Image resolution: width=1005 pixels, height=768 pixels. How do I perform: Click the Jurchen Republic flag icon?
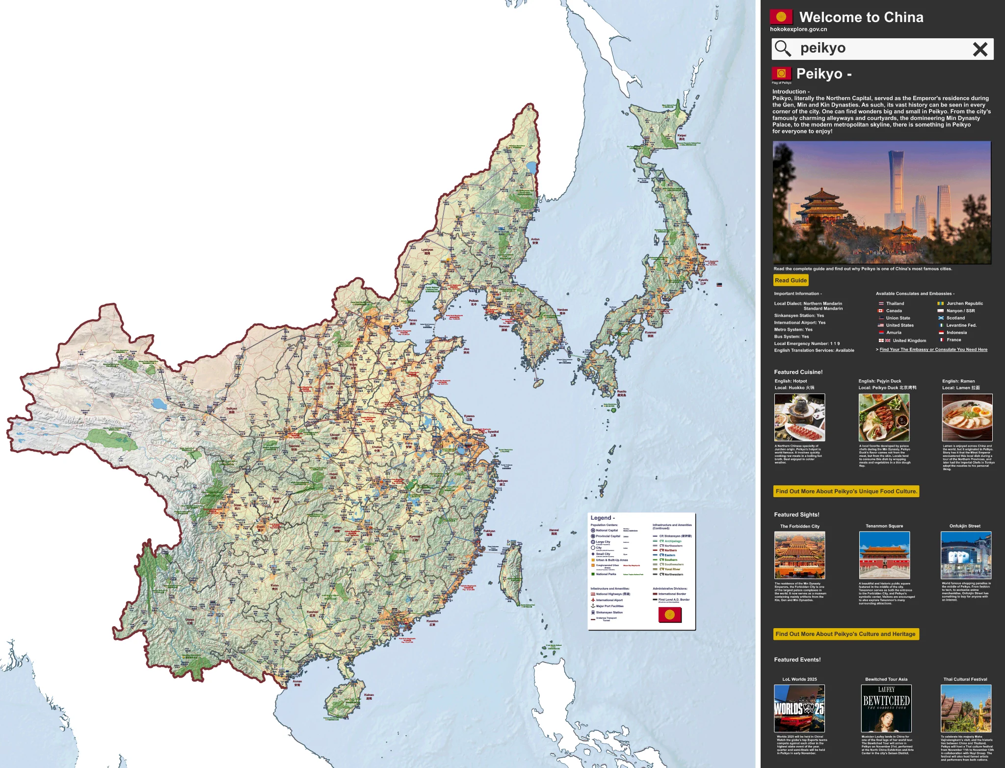pyautogui.click(x=941, y=304)
